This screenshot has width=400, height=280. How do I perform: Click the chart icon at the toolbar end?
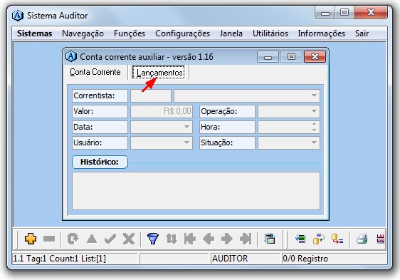[x=381, y=239]
